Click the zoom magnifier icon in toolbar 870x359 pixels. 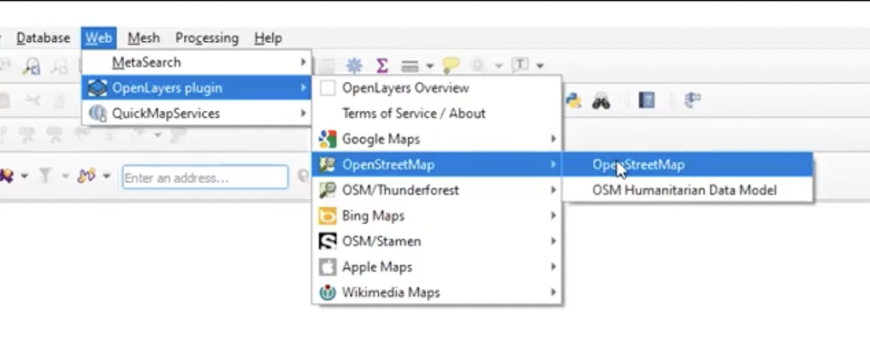coord(31,66)
